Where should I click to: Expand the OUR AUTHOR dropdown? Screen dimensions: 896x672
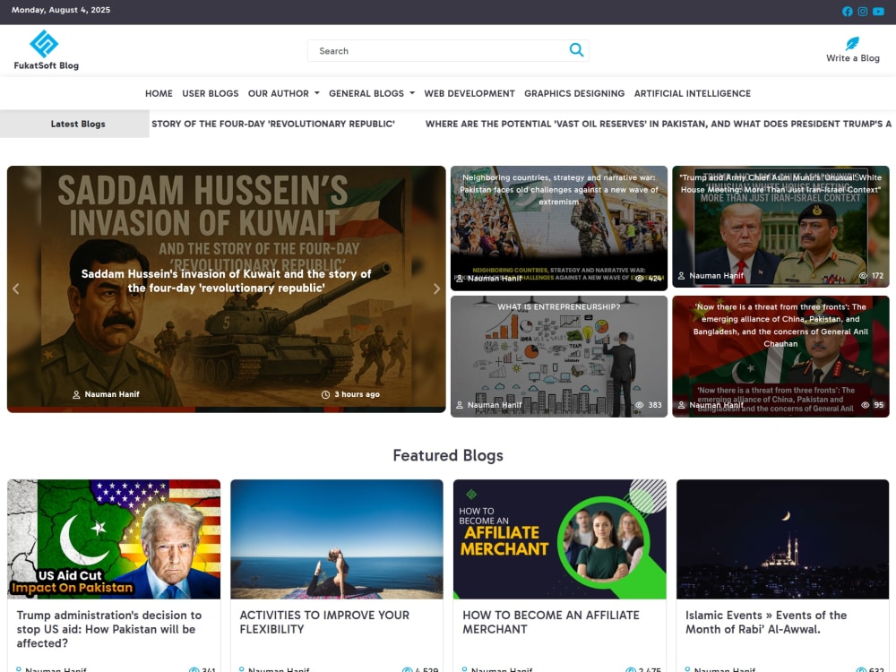tap(283, 93)
